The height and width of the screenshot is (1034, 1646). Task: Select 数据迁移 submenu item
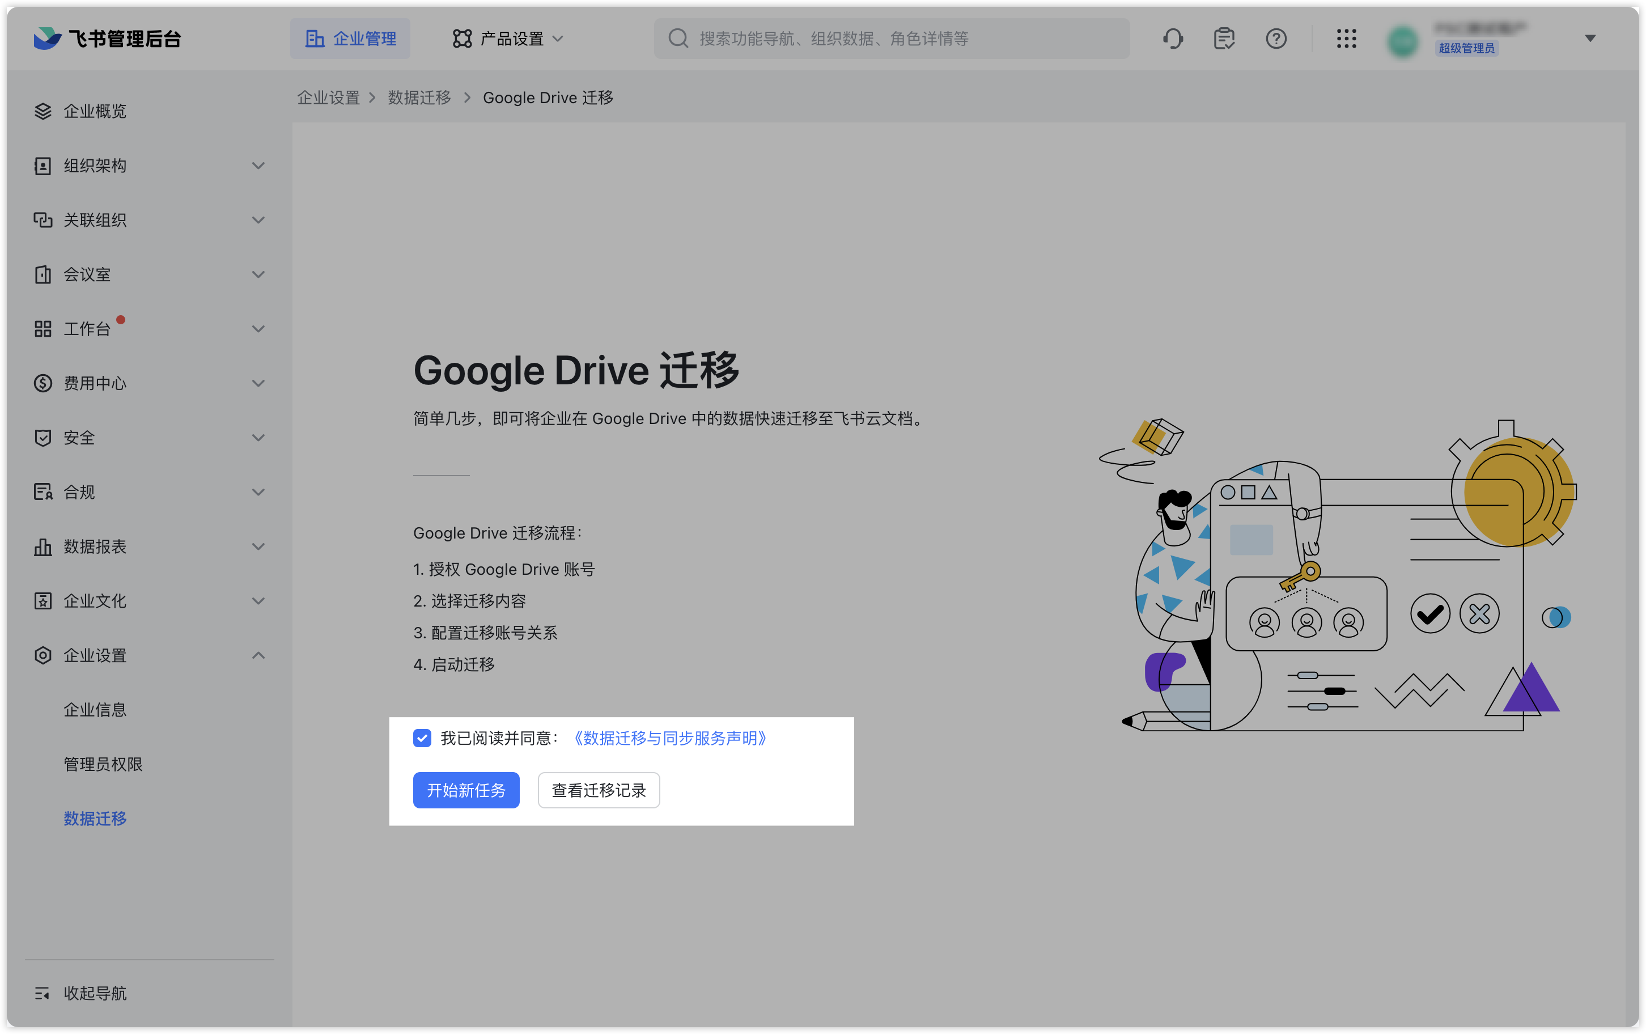[x=95, y=819]
